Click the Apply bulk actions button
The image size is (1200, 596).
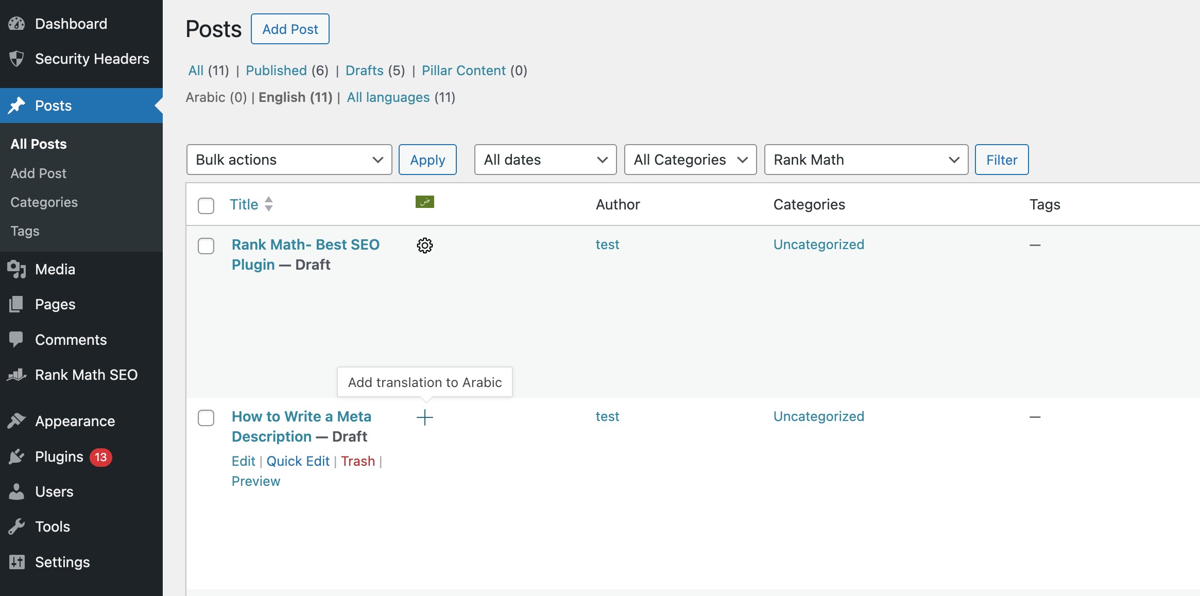427,160
